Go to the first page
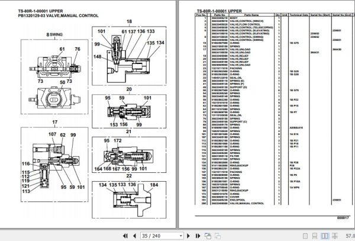 click(x=125, y=236)
